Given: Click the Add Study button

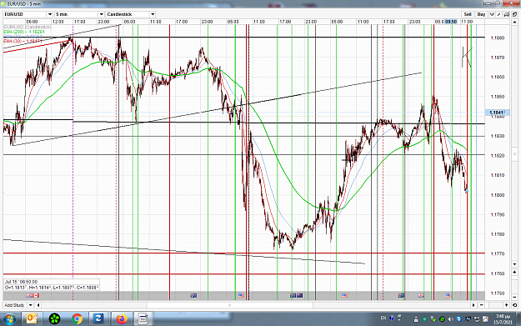Looking at the screenshot, I should (15, 305).
